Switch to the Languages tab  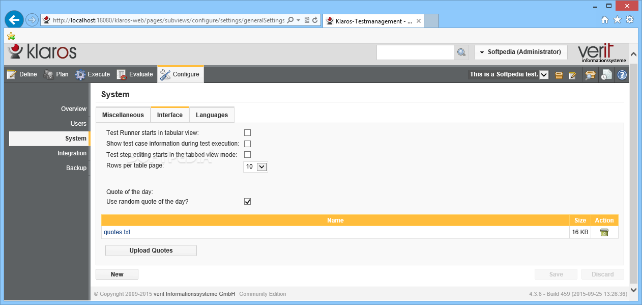[212, 115]
